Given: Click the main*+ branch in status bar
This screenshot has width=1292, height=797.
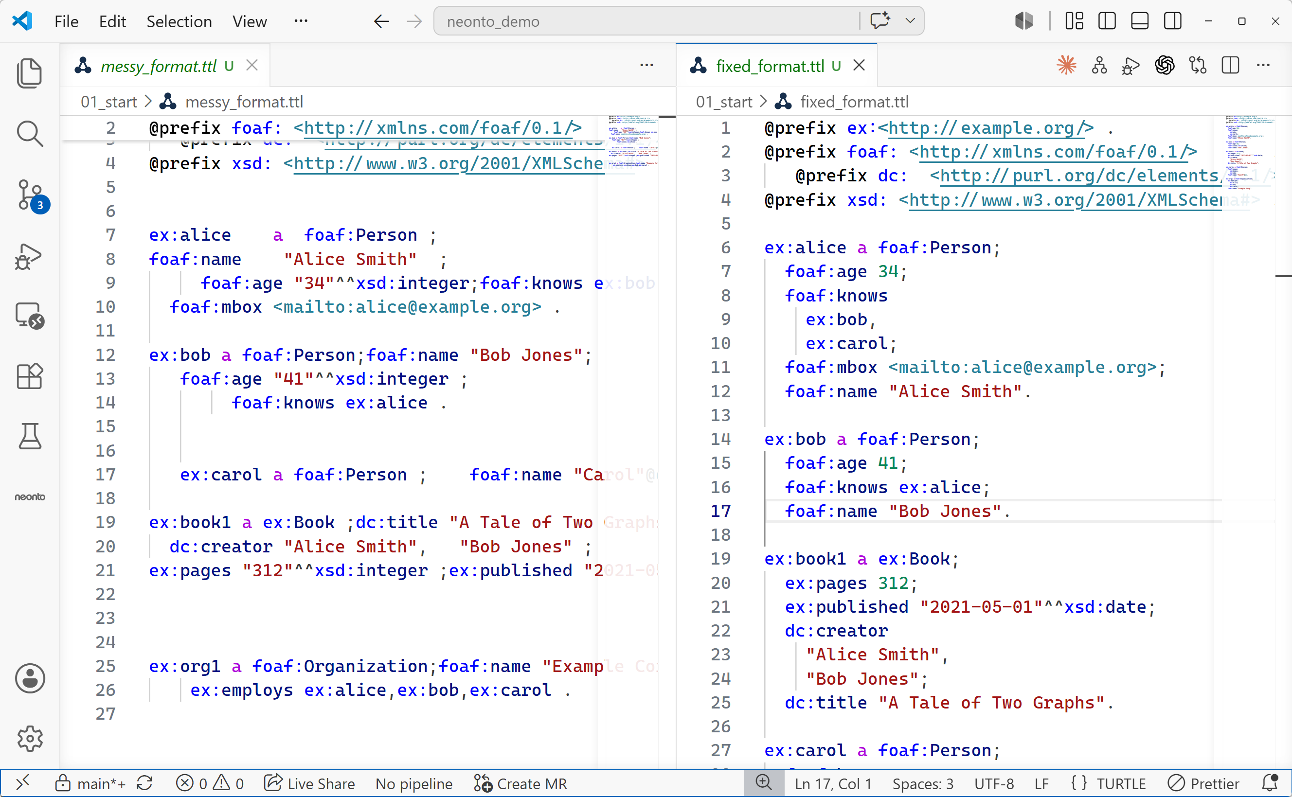Looking at the screenshot, I should pyautogui.click(x=90, y=783).
